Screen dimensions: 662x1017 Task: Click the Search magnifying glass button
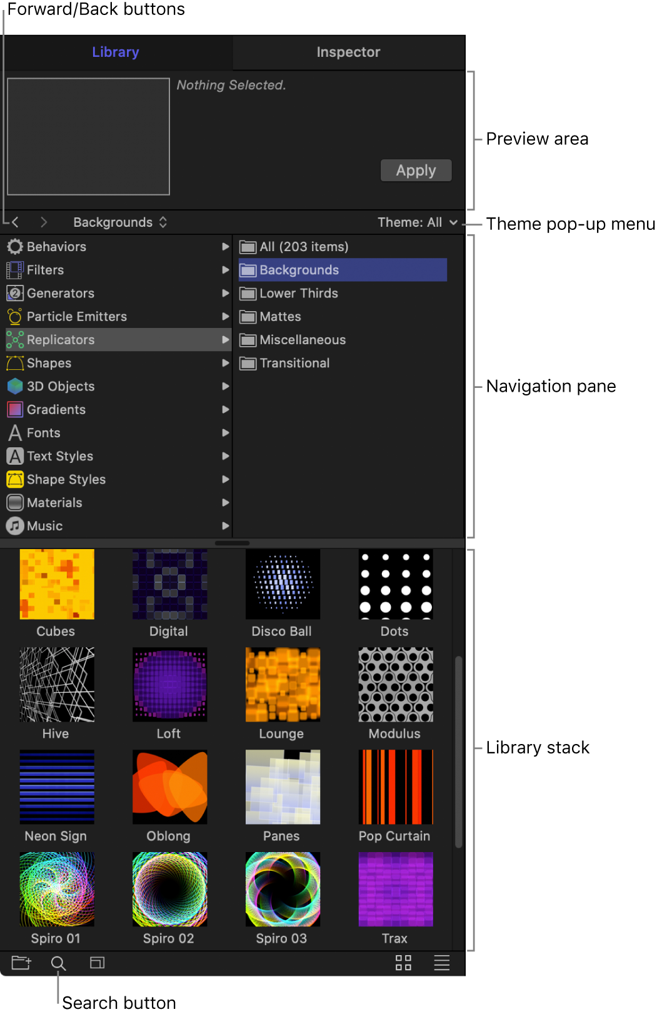(58, 963)
